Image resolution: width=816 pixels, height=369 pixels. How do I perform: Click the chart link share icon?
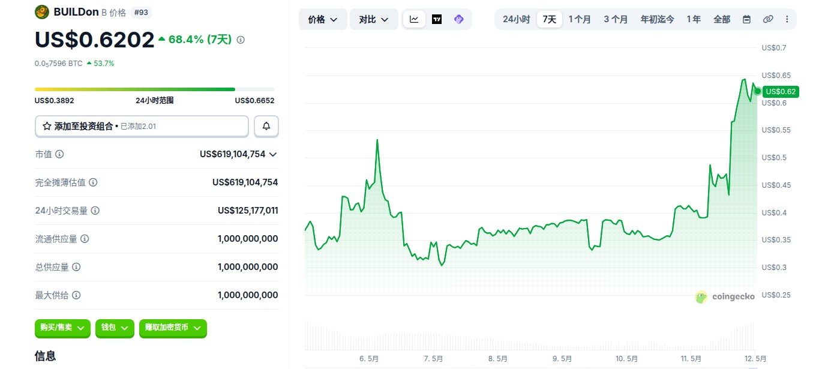(767, 19)
